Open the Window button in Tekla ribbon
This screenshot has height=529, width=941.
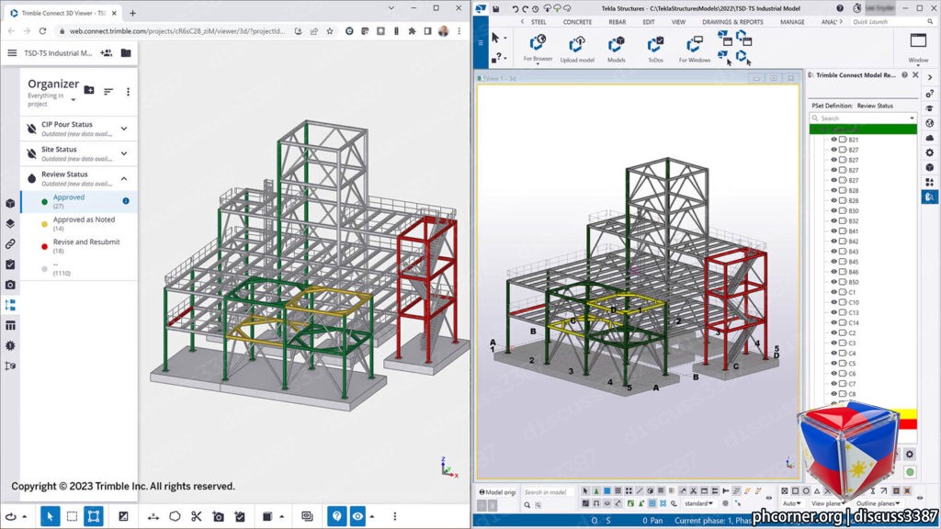pyautogui.click(x=918, y=48)
